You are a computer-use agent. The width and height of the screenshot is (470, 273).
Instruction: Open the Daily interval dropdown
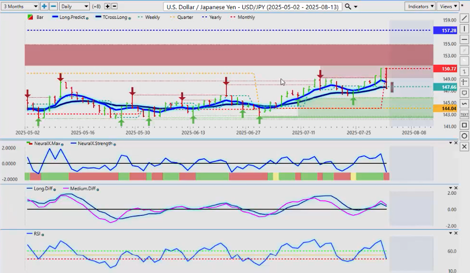pyautogui.click(x=74, y=6)
